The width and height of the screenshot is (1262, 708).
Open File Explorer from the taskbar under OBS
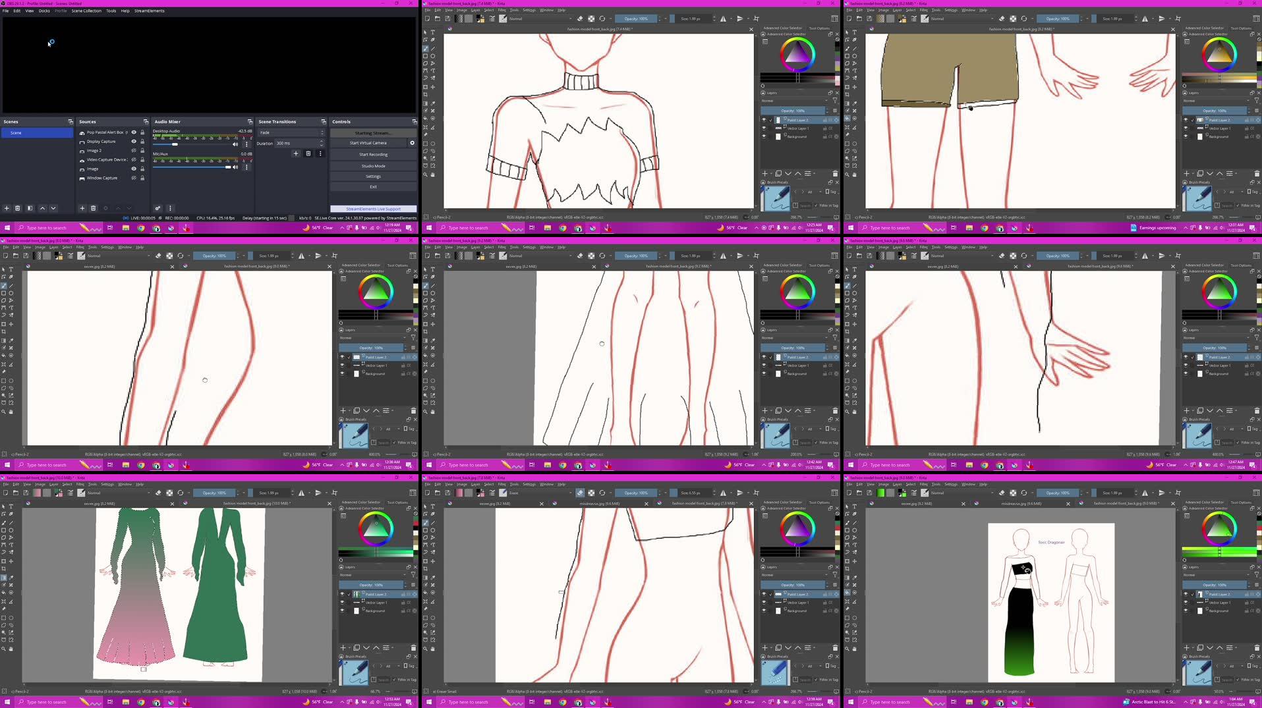tap(125, 228)
